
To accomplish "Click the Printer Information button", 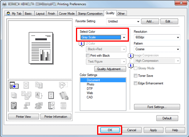I will (x=56, y=117).
